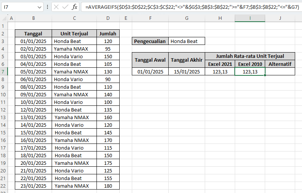
Task: Select the 23/01/2025 date cell
Action: pyautogui.click(x=33, y=186)
